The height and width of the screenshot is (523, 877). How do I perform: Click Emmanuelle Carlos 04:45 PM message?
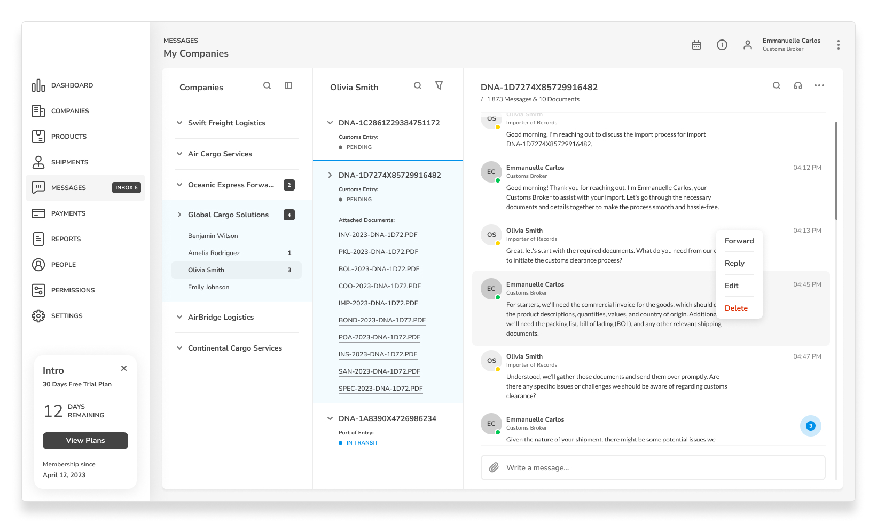(651, 308)
